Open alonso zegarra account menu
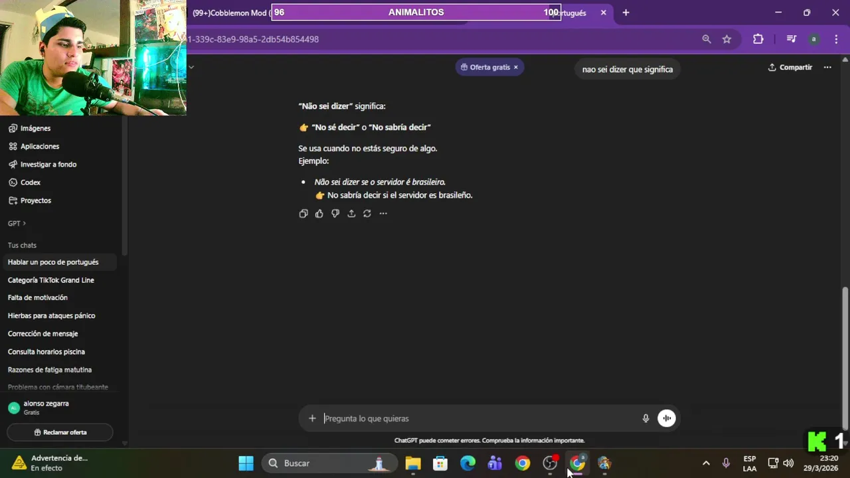Viewport: 850px width, 478px height. (x=60, y=408)
